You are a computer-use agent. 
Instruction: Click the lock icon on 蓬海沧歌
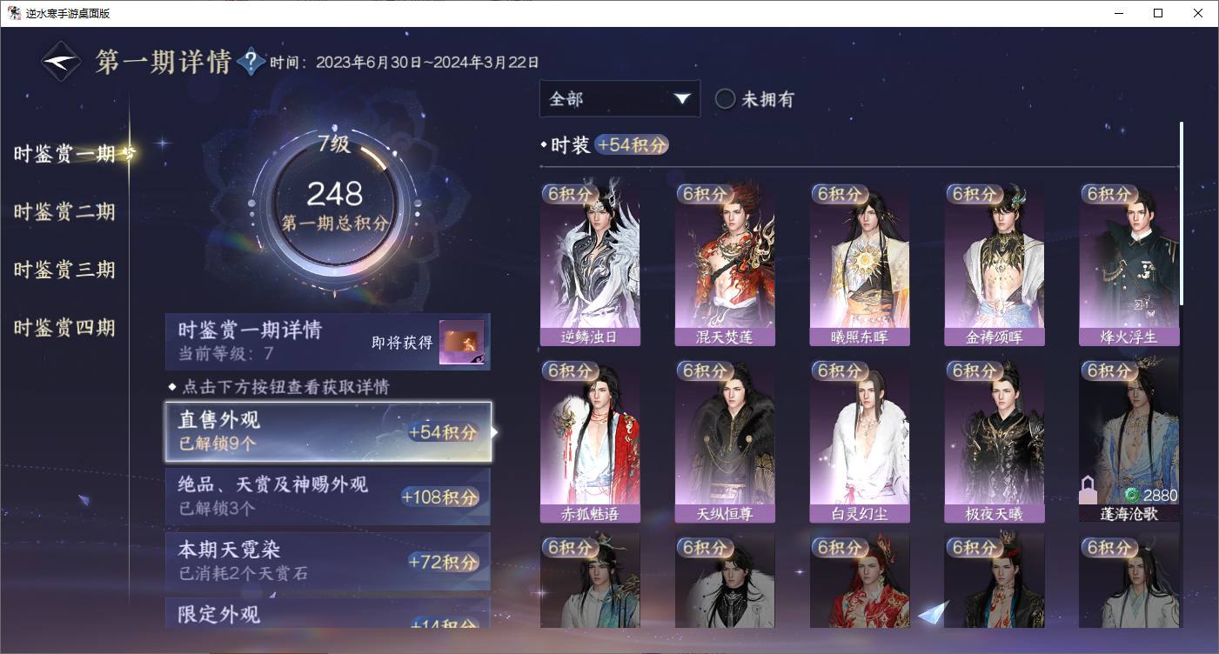tap(1088, 490)
